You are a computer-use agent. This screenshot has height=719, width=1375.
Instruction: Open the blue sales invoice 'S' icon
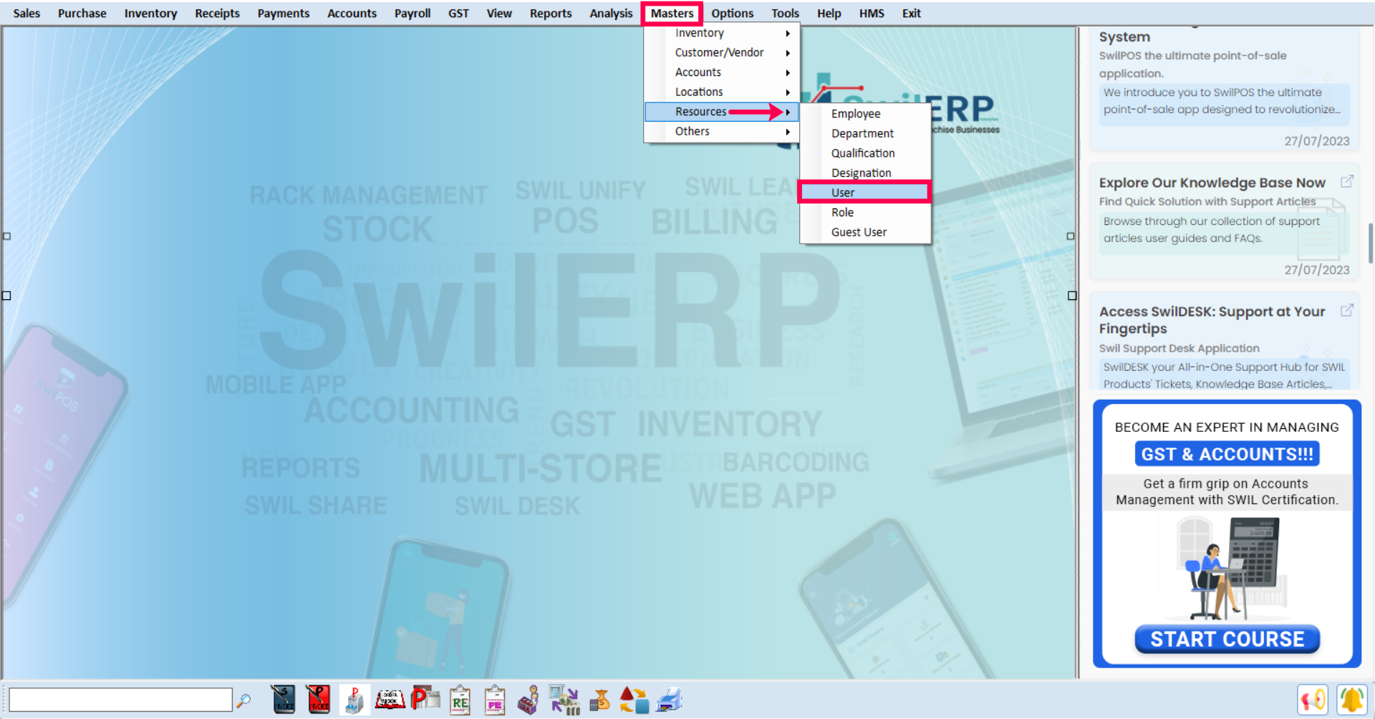[x=284, y=700]
